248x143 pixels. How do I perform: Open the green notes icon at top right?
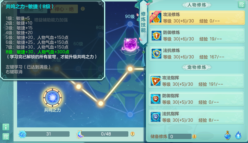coord(241,4)
